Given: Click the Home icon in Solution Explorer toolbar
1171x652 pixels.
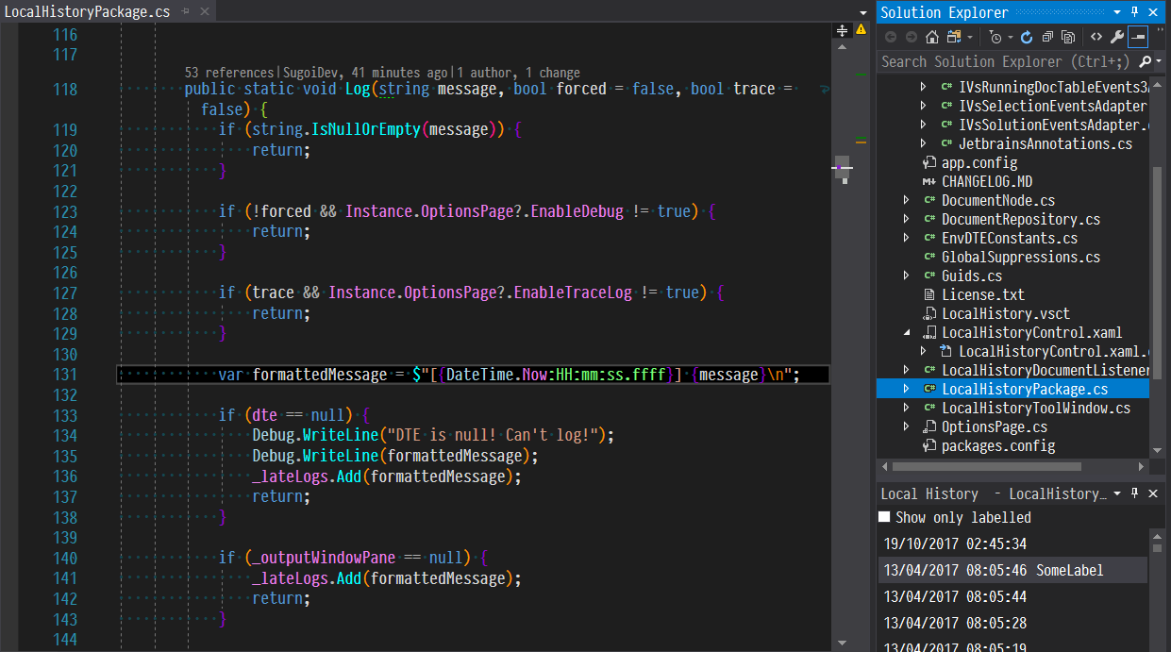Looking at the screenshot, I should pyautogui.click(x=931, y=36).
